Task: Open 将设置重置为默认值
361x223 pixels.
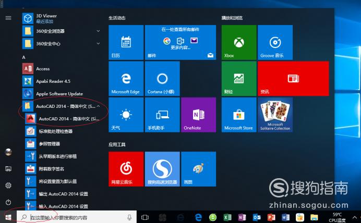Action: pyautogui.click(x=63, y=181)
